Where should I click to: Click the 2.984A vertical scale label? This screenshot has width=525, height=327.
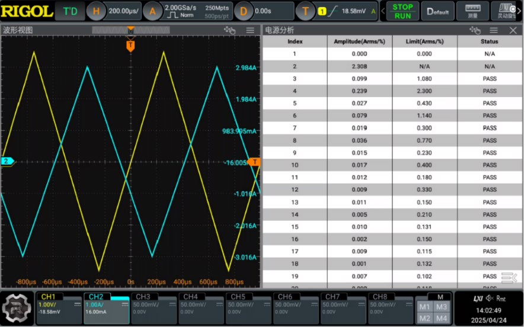pos(246,68)
